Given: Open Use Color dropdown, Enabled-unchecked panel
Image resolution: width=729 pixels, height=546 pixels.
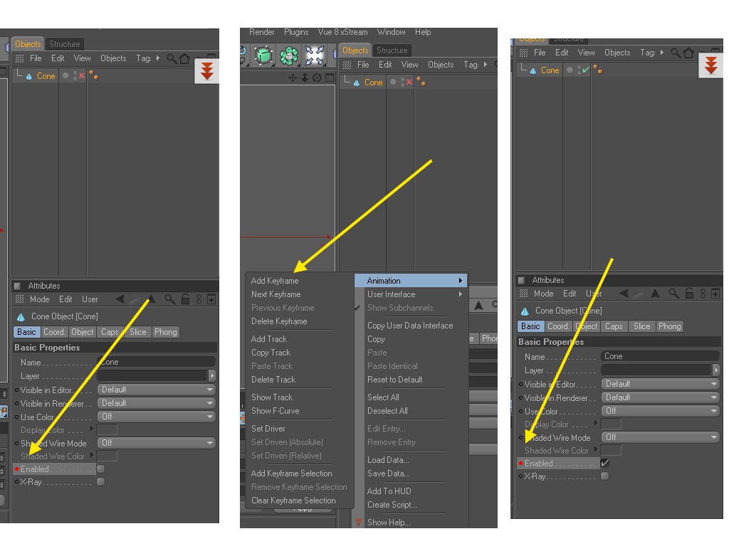Looking at the screenshot, I should [156, 417].
